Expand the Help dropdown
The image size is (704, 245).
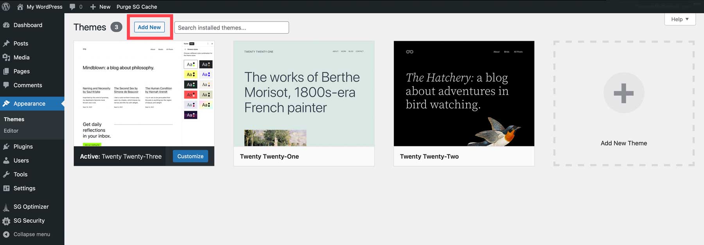click(680, 19)
